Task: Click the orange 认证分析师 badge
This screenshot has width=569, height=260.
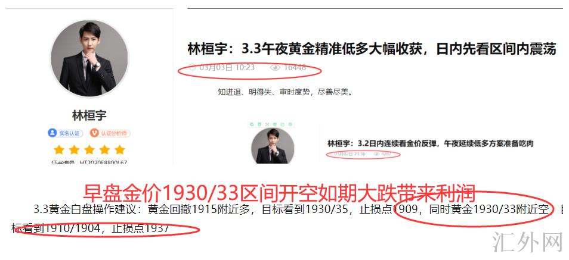Action: tap(110, 133)
